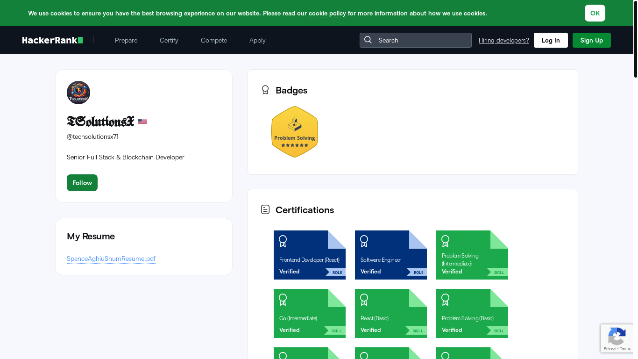Follow the TSolutionsX user
638x359 pixels.
click(82, 183)
